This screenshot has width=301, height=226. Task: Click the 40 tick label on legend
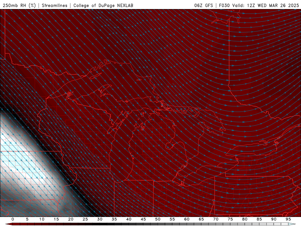tap(129, 219)
